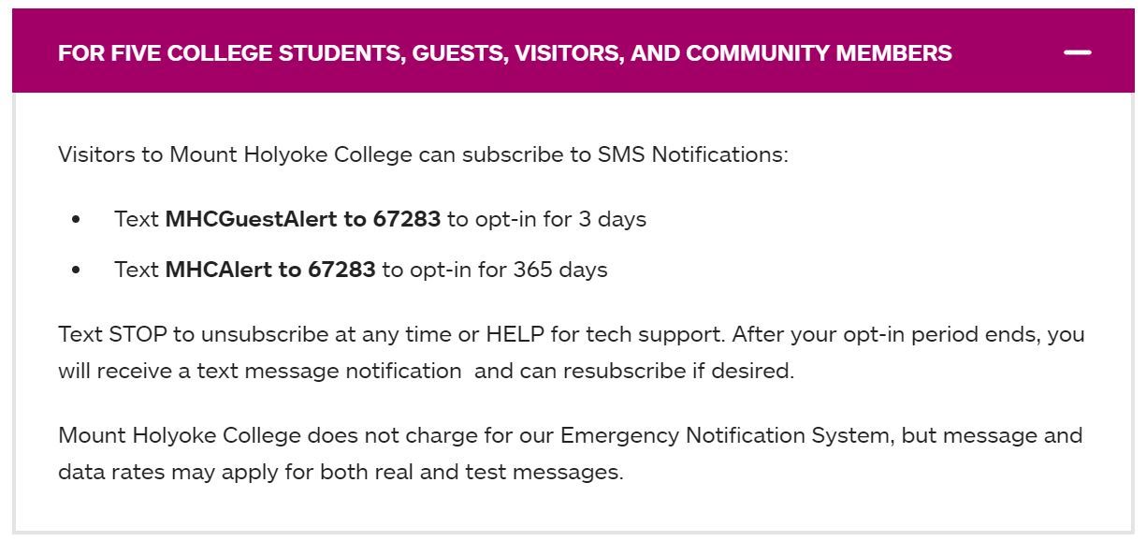Click the bullet point before MHCAlert line
The width and height of the screenshot is (1146, 556).
(76, 271)
